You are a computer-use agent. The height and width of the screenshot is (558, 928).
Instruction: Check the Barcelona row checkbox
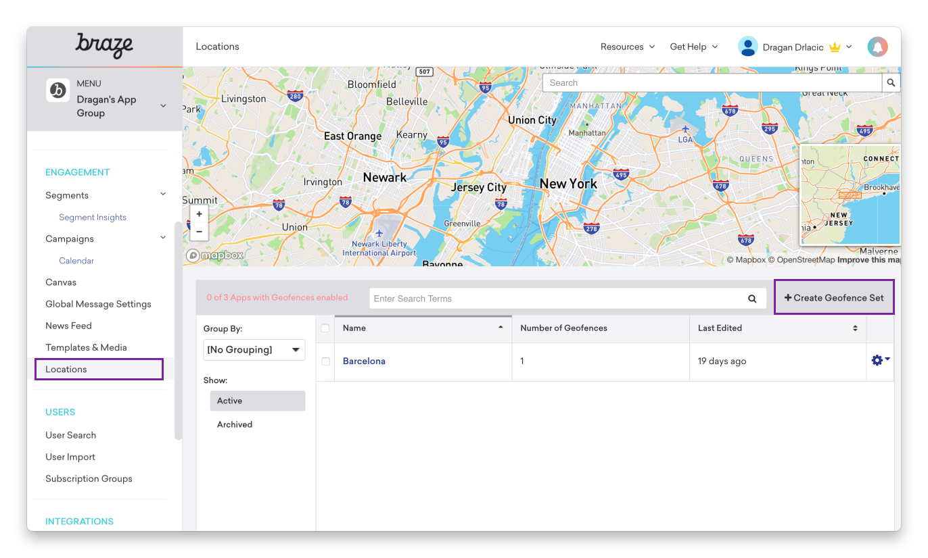pos(325,361)
